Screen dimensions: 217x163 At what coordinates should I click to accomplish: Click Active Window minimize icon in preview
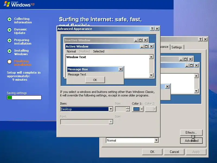(142, 46)
